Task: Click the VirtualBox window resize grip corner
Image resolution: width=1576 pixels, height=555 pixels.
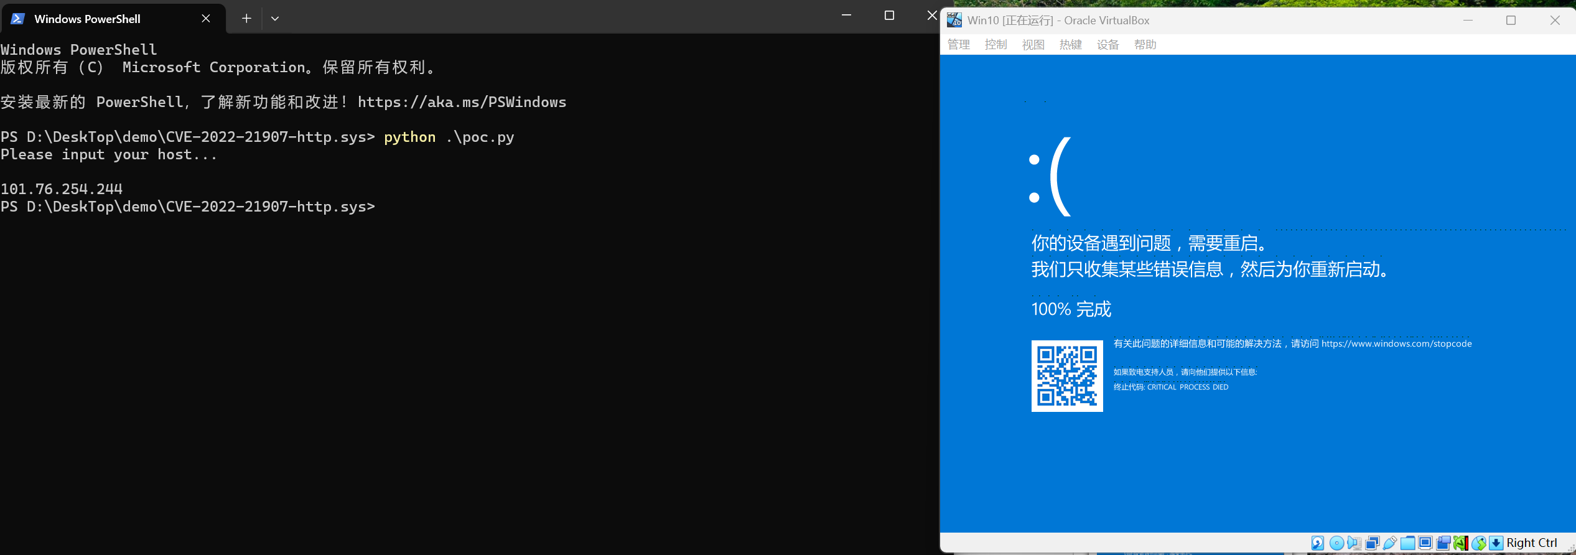Action: 1570,548
